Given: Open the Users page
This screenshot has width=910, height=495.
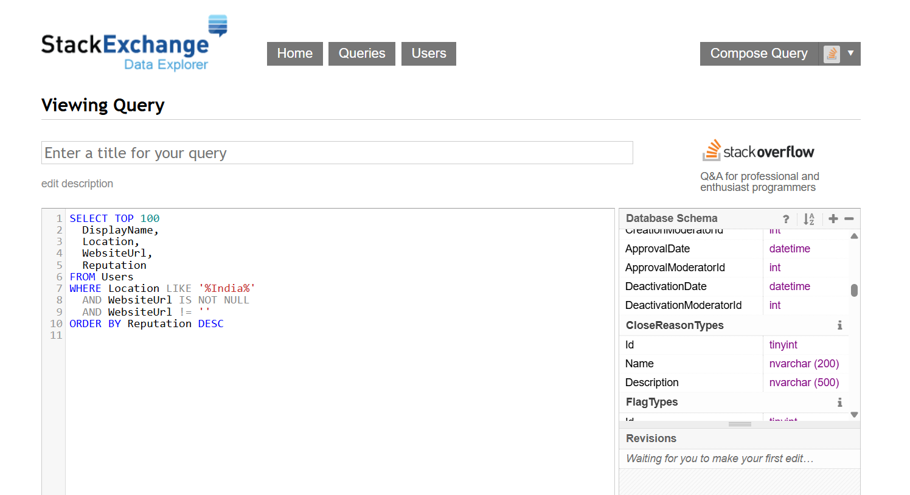Looking at the screenshot, I should click(x=429, y=54).
